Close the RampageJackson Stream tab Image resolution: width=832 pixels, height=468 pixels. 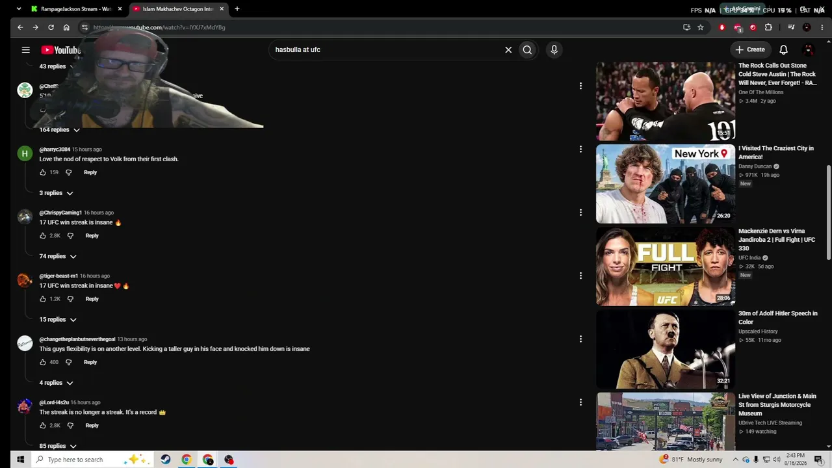pos(120,9)
